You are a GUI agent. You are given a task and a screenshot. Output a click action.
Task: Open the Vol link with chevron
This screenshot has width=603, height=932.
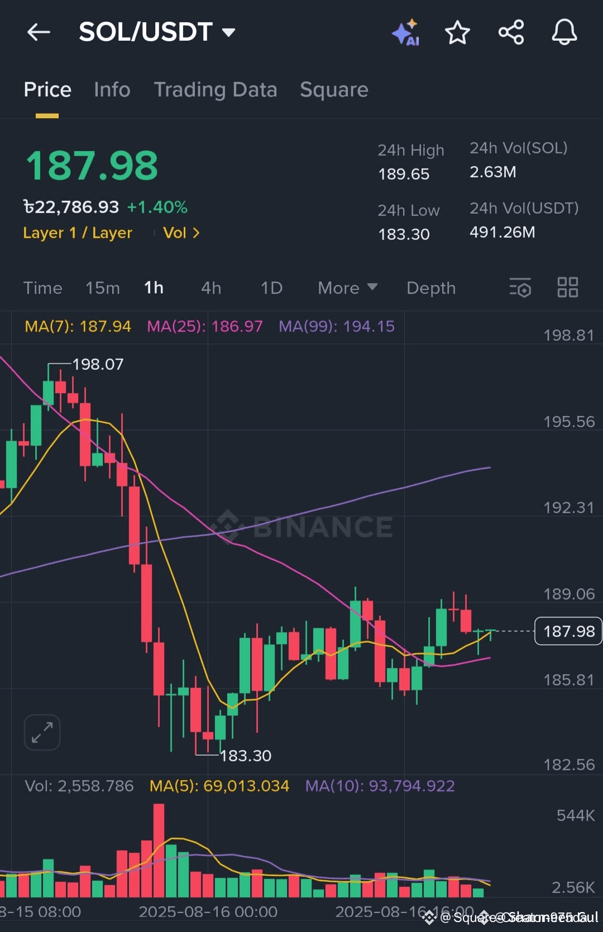(x=181, y=233)
